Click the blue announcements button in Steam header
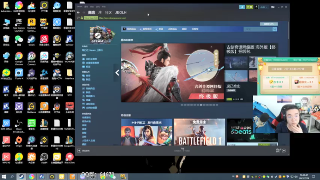Image resolution: width=320 pixels, height=180 pixels. click(242, 7)
